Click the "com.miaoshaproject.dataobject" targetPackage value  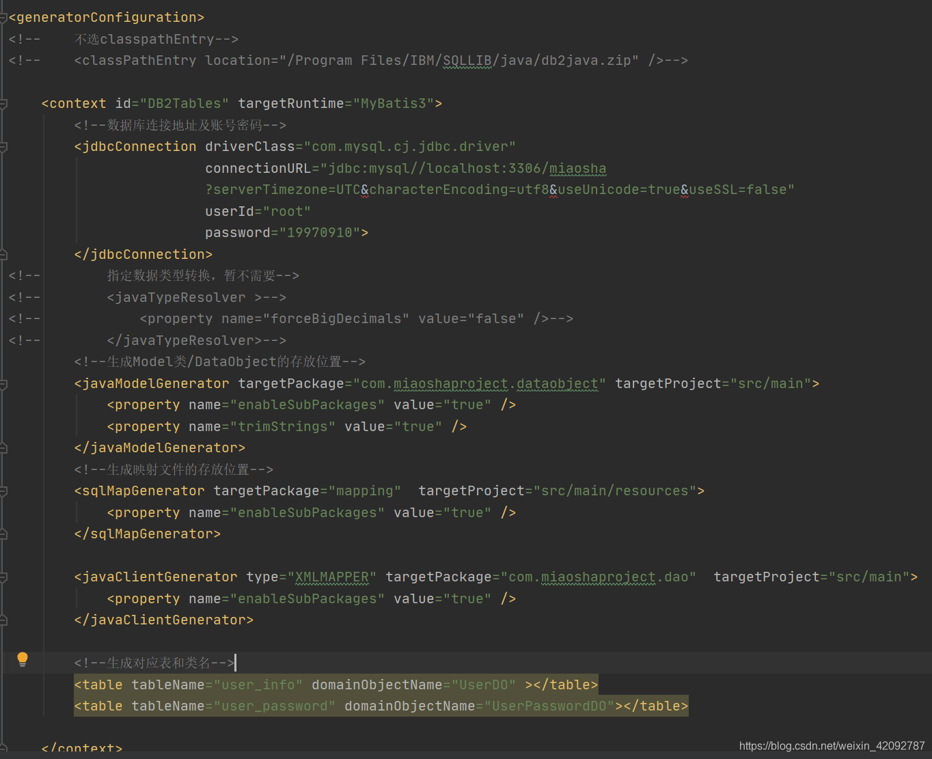click(480, 384)
